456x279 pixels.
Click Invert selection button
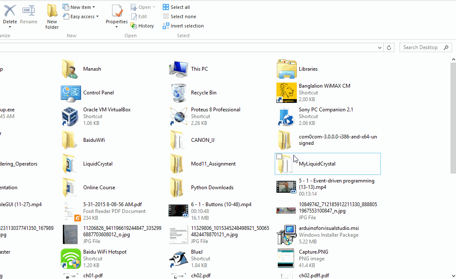pos(183,26)
